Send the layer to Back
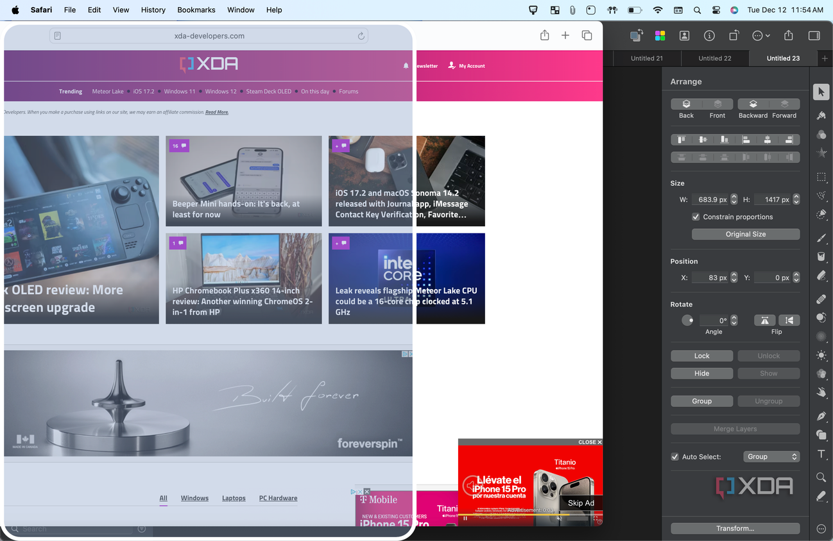Viewport: 833px width, 541px height. pyautogui.click(x=686, y=104)
